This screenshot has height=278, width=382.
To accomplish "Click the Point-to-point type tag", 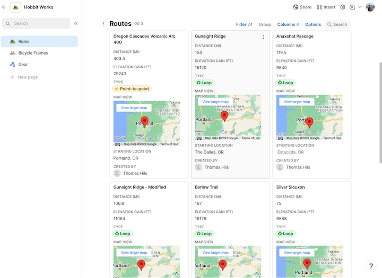I will tap(132, 89).
